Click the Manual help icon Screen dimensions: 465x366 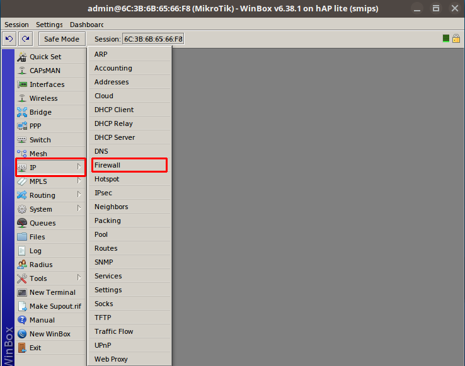[22, 320]
